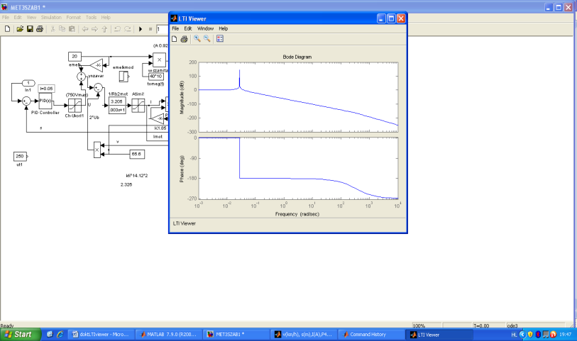Cut selection in Simulink toolbar
The image size is (577, 341).
click(x=53, y=28)
